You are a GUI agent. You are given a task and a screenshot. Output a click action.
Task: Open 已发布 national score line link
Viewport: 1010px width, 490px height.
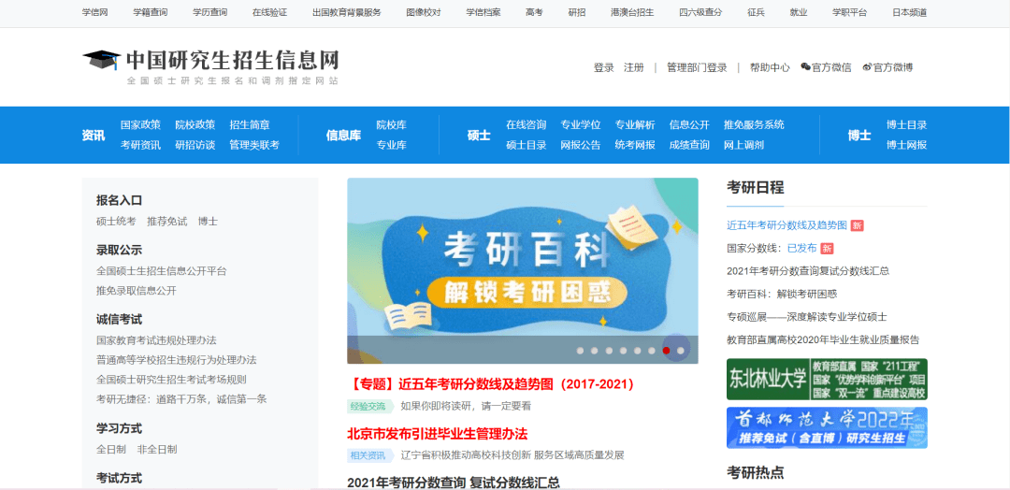(x=802, y=248)
